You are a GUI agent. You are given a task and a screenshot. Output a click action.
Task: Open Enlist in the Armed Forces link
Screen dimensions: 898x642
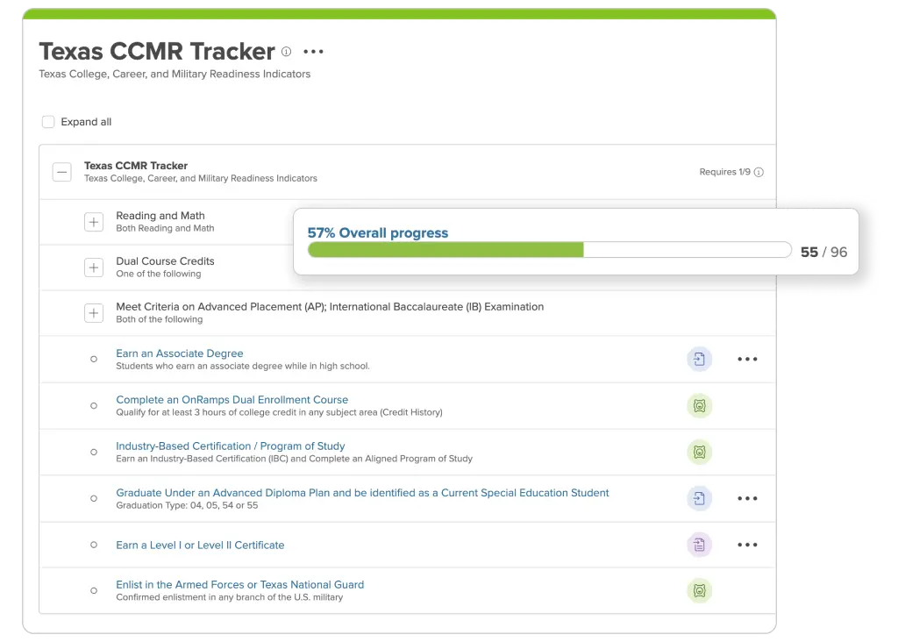(x=240, y=585)
